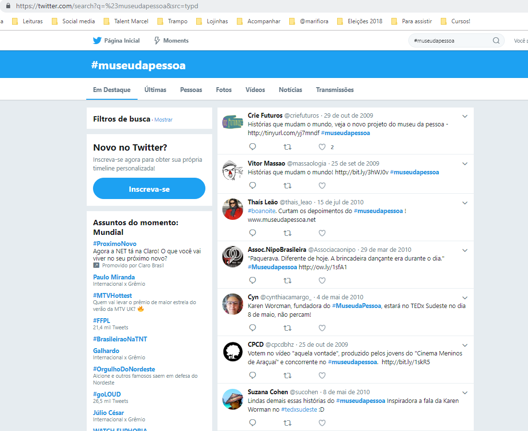Open the Eleições 2018 bookmark folder
Image resolution: width=528 pixels, height=431 pixels.
[360, 21]
